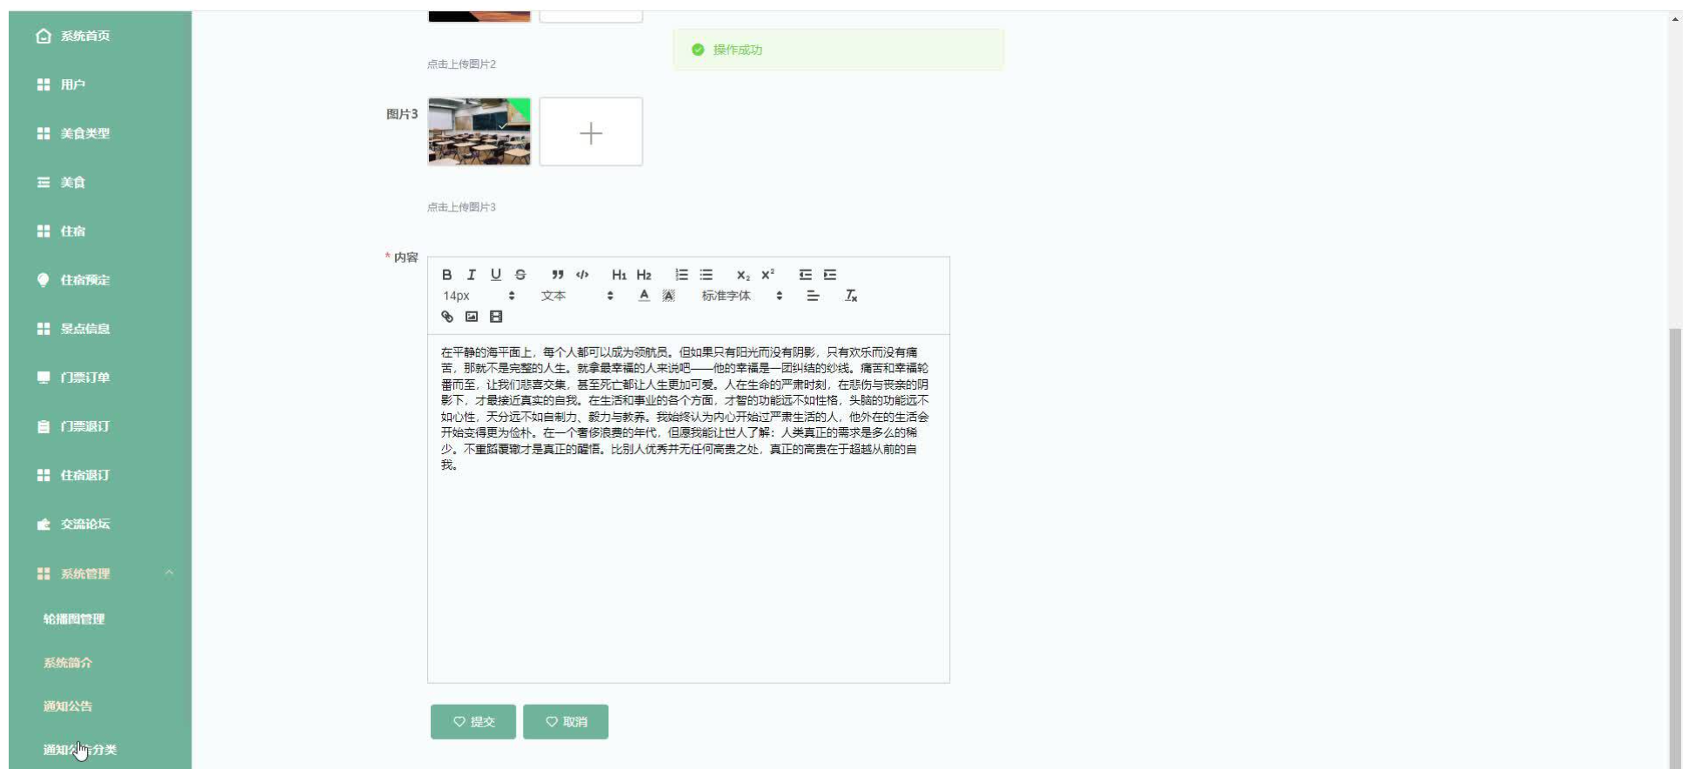The width and height of the screenshot is (1688, 769).
Task: Insert a video into the editor
Action: click(496, 317)
